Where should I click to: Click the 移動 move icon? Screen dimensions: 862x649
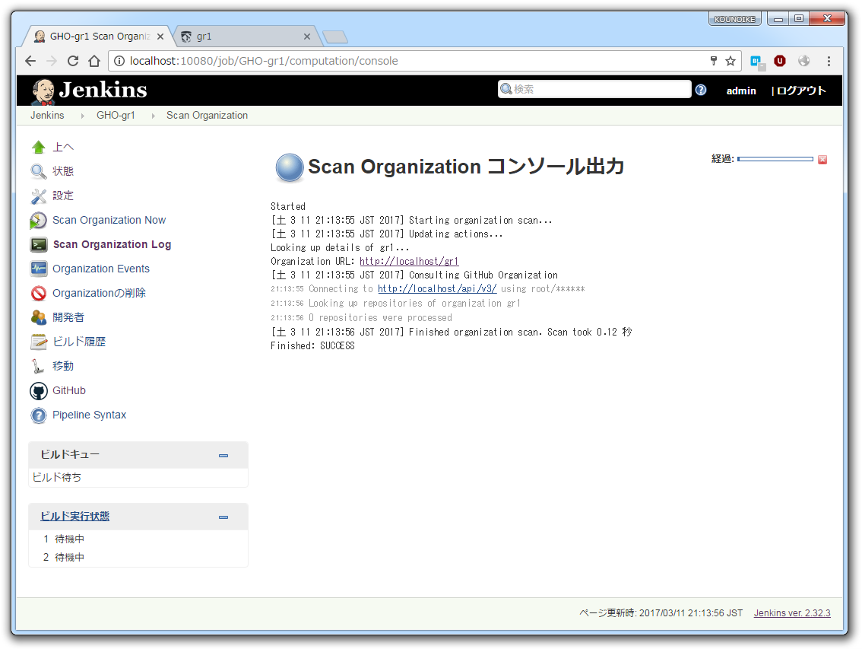pos(38,366)
